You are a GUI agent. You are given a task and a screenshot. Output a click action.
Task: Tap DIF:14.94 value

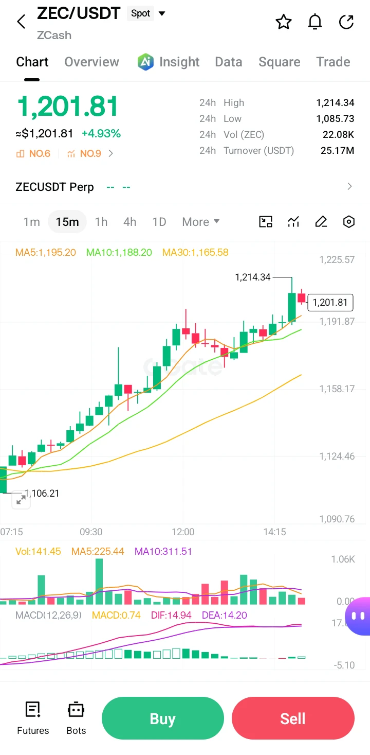tap(171, 615)
